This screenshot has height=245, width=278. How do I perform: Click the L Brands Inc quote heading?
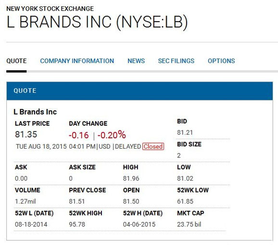click(35, 112)
